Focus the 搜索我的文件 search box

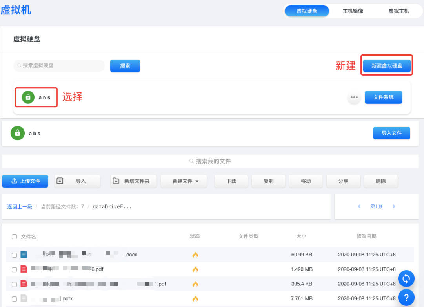point(210,161)
